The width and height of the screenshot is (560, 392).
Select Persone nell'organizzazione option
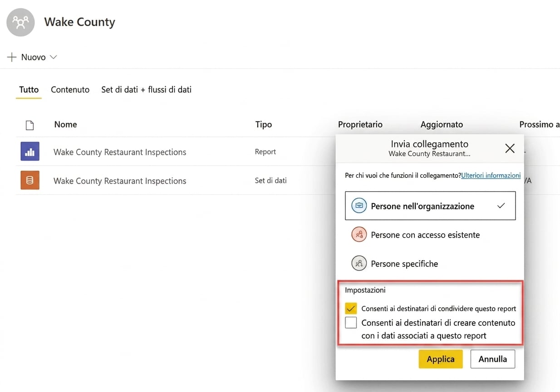coord(430,206)
